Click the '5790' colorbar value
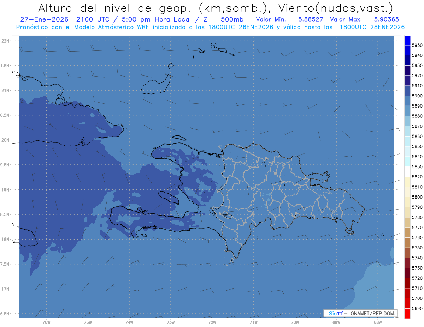Image resolution: width=424 pixels, height=327 pixels. (417, 207)
